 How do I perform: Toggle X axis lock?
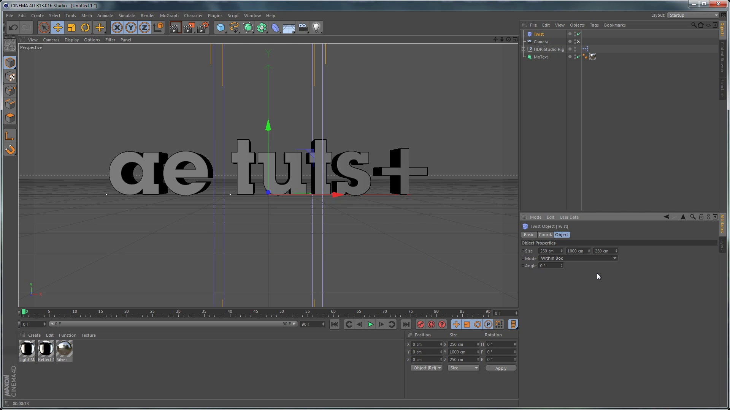(117, 27)
